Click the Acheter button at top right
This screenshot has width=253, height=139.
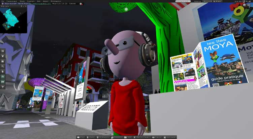click(x=219, y=1)
